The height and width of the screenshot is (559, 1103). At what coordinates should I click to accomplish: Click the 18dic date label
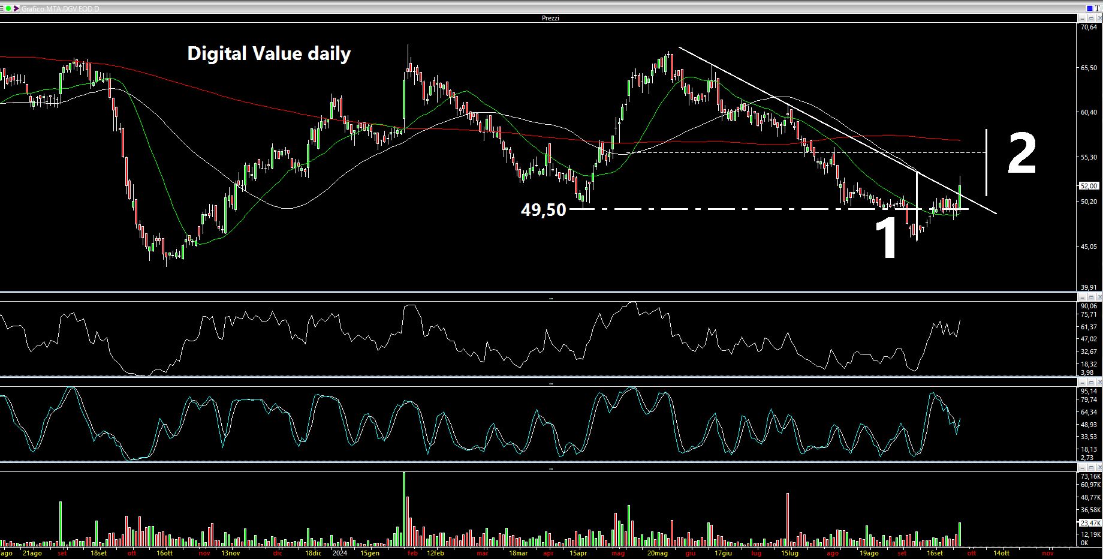[x=314, y=553]
